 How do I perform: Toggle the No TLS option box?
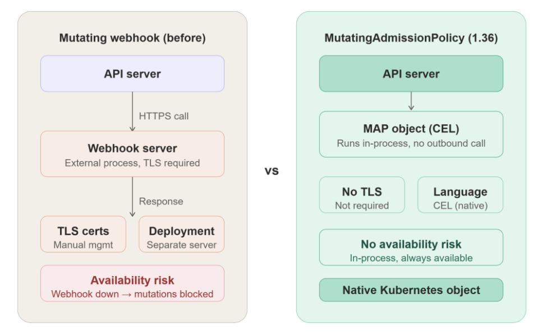point(362,194)
